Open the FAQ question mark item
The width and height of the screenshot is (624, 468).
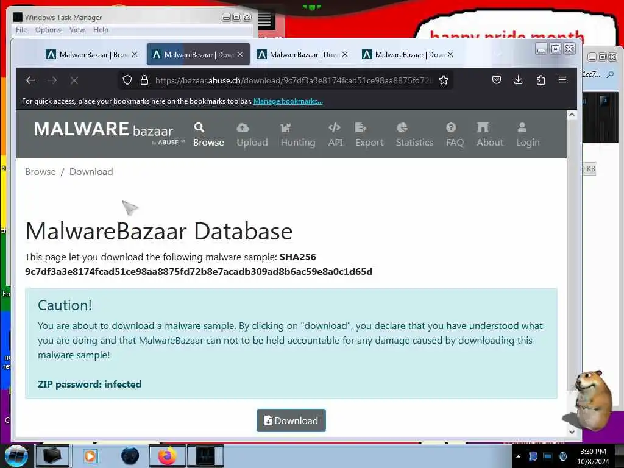455,135
